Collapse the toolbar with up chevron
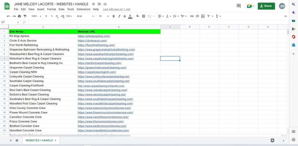The image size is (298, 146). pos(286,16)
